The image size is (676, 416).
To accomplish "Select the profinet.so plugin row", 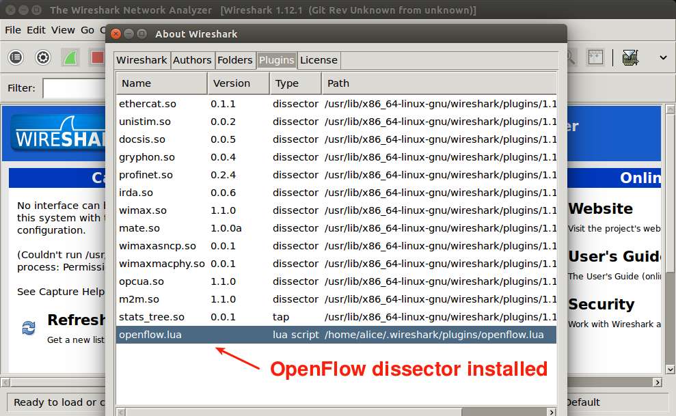I will pyautogui.click(x=336, y=175).
